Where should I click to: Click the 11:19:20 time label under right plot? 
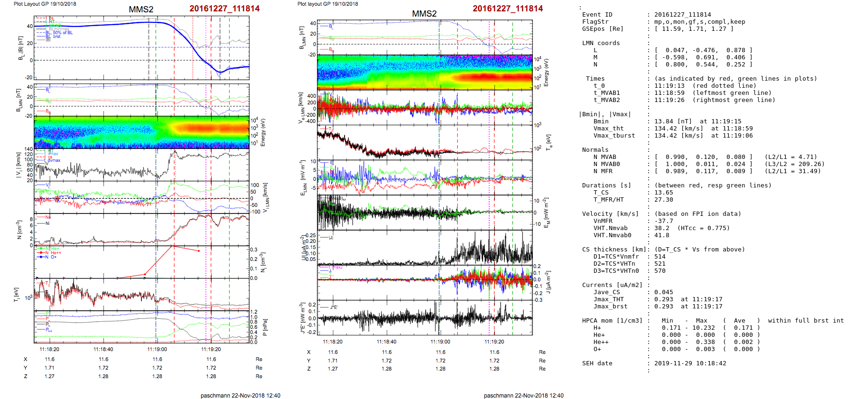(494, 342)
